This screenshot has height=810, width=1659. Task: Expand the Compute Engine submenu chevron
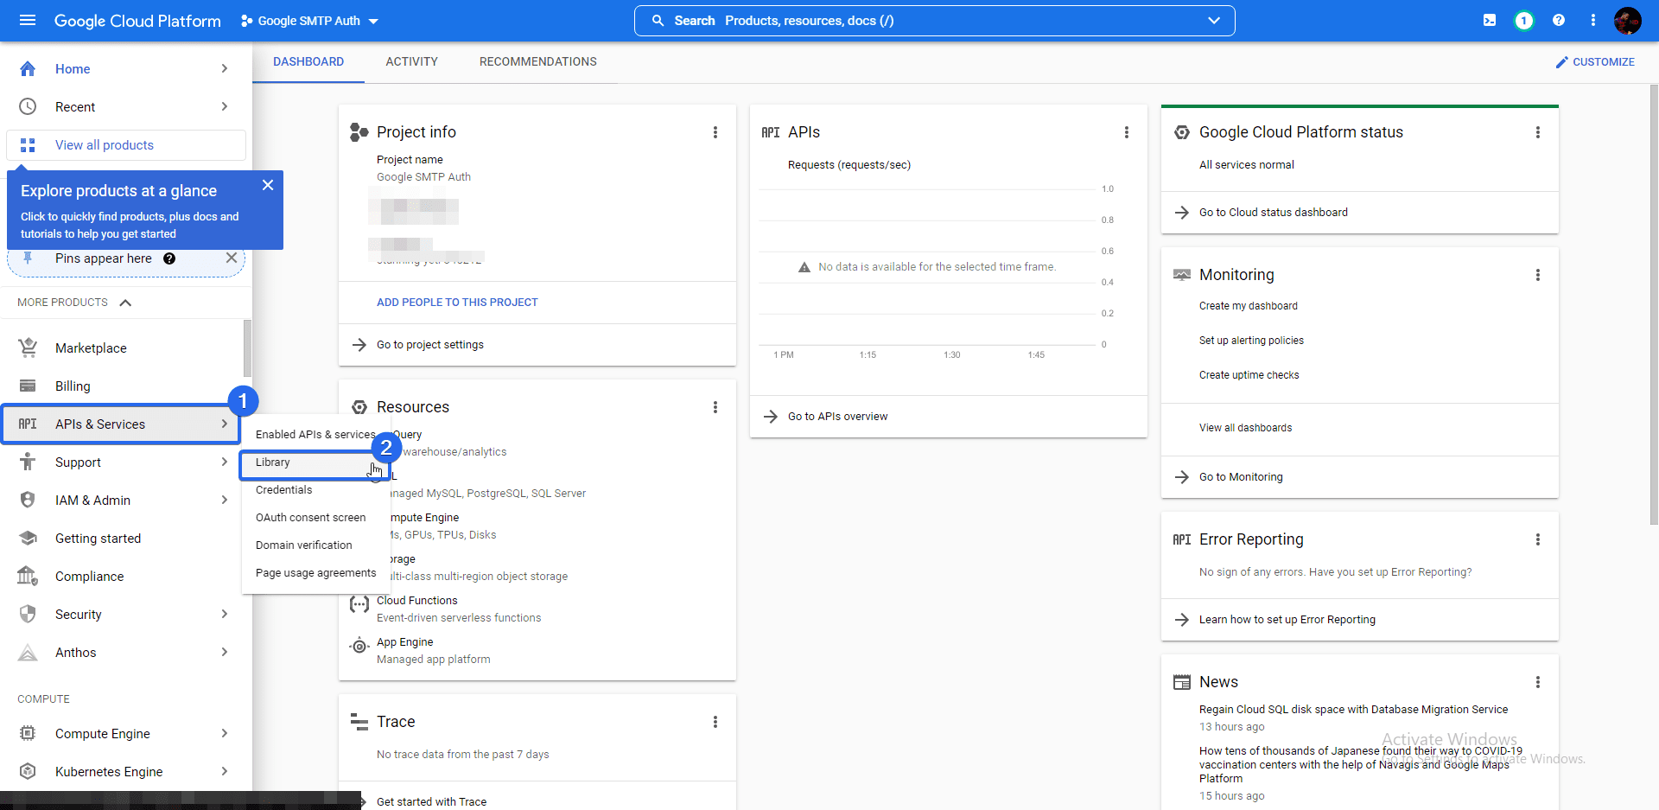coord(225,733)
